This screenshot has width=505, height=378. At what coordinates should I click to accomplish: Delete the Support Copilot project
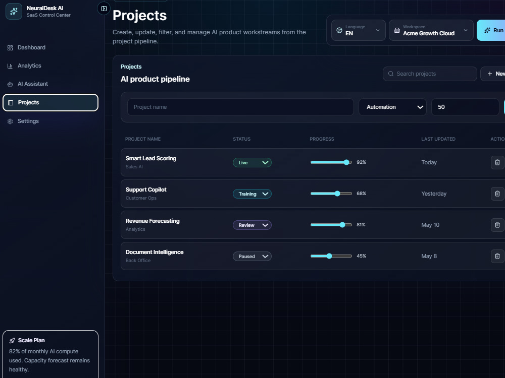click(497, 194)
